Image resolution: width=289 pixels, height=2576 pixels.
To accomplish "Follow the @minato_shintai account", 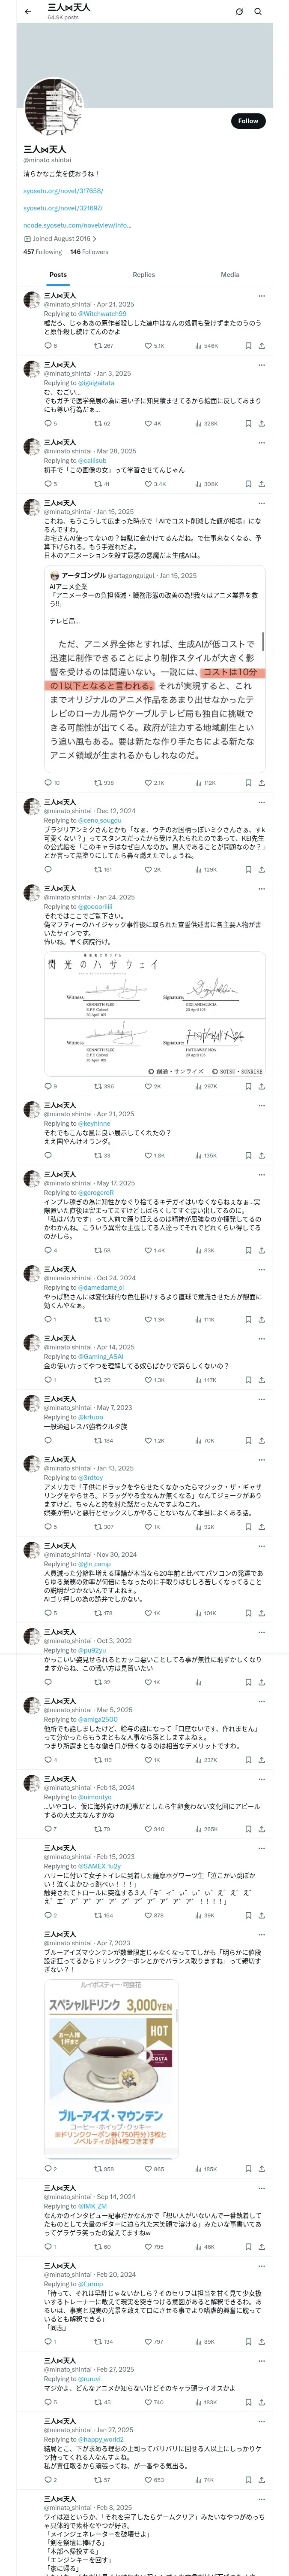I will coord(247,121).
